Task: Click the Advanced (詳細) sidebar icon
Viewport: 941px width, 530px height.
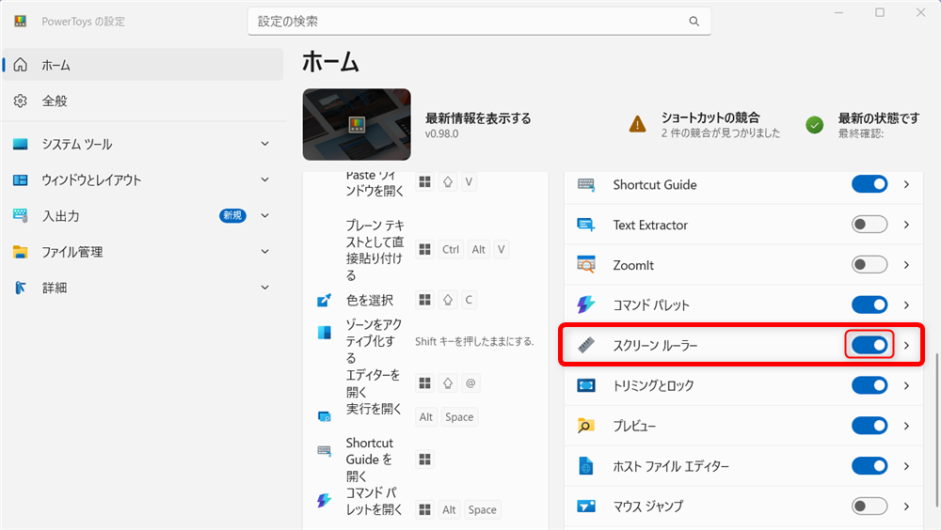Action: pos(21,288)
